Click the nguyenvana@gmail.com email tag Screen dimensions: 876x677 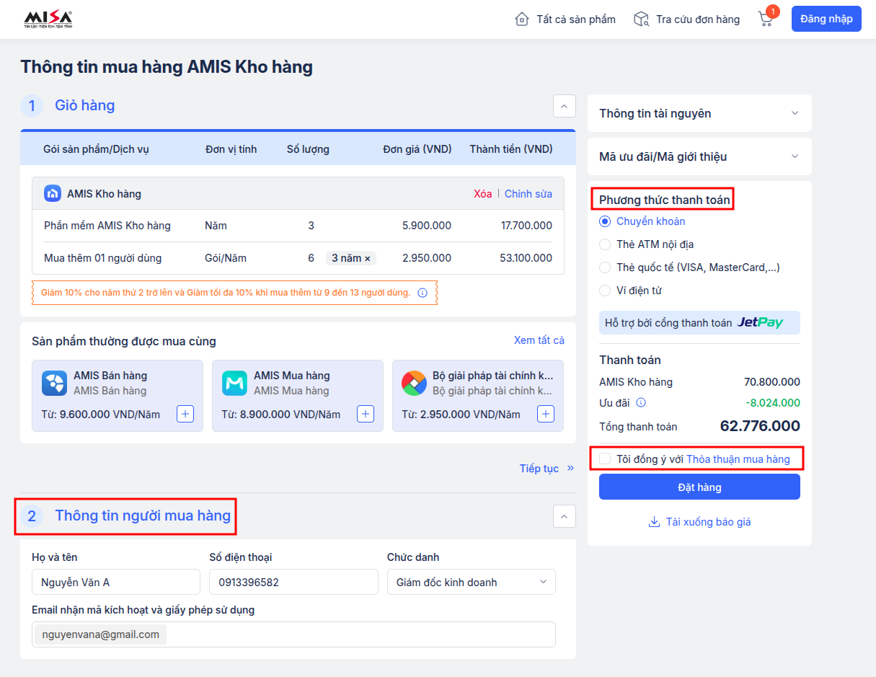[x=100, y=634]
